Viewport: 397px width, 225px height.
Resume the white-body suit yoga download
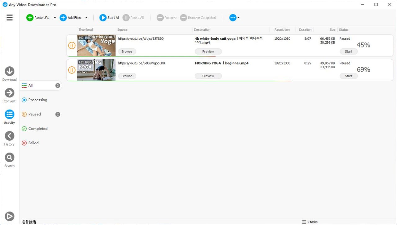(x=348, y=52)
